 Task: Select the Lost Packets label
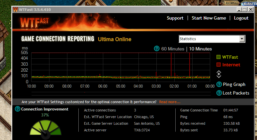[x=236, y=93]
